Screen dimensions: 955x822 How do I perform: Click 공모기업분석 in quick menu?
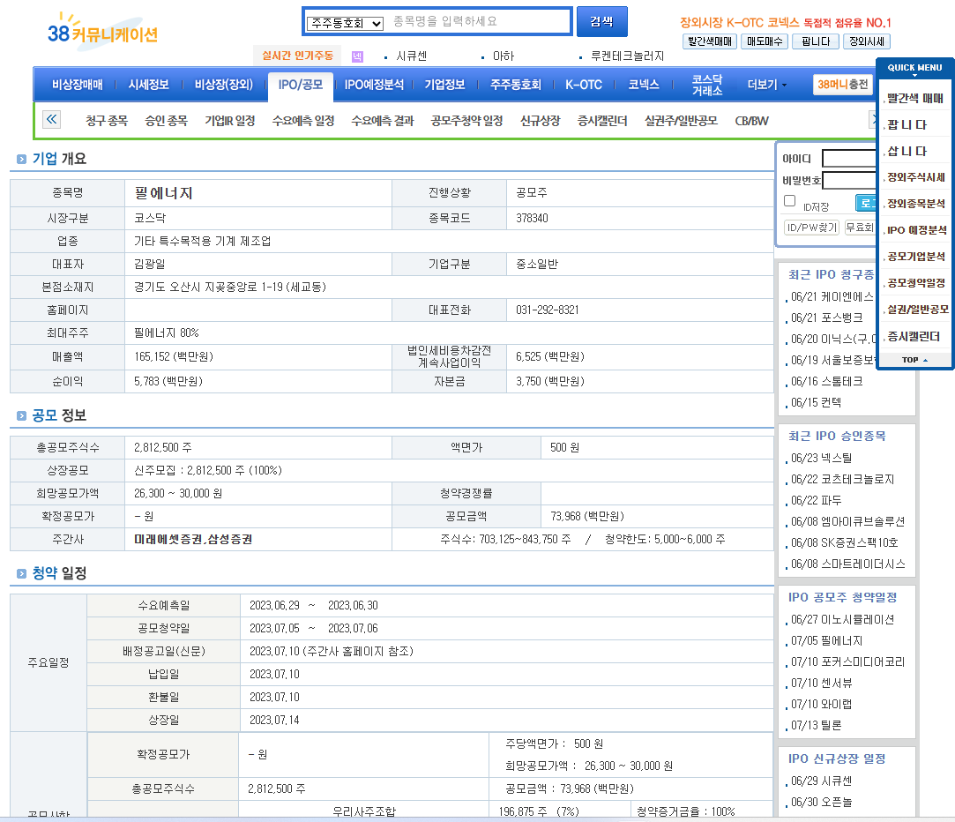point(916,257)
